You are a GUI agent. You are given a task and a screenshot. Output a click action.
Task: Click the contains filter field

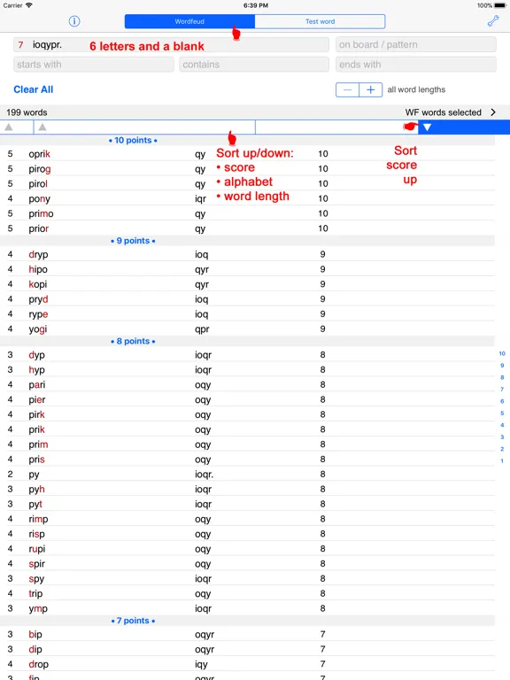pos(254,65)
